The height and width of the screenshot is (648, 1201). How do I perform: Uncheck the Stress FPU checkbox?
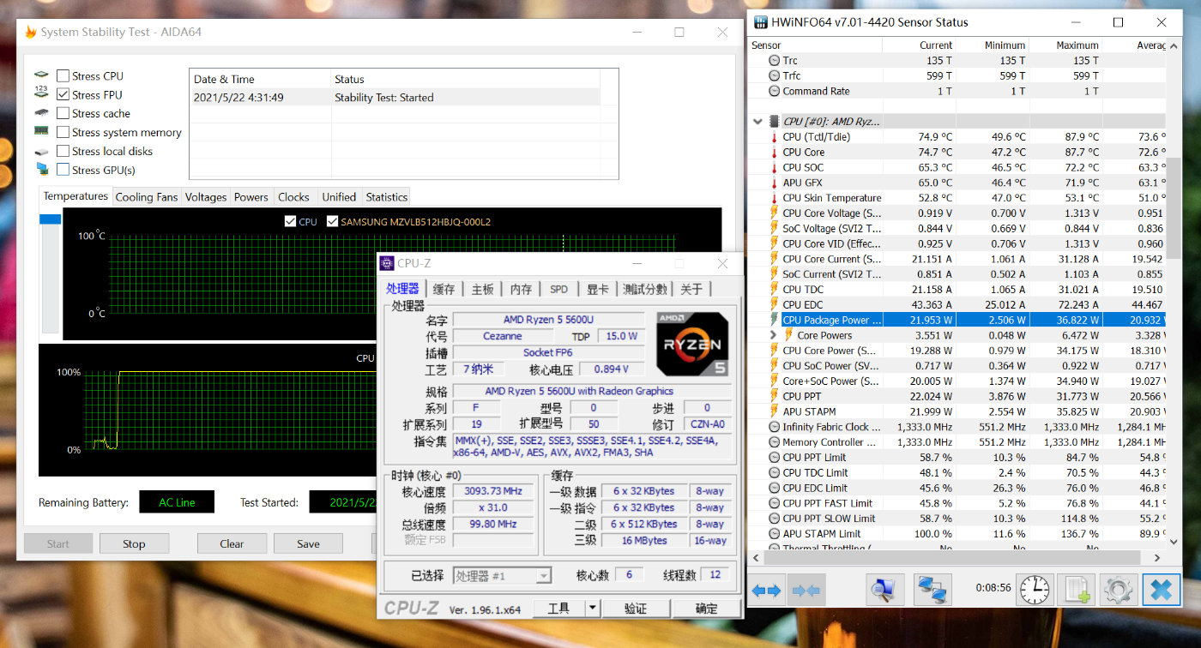tap(63, 95)
